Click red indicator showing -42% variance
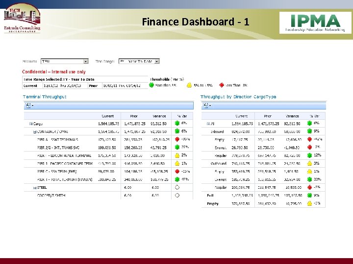Screen dimensions: 353x264 coord(309,139)
